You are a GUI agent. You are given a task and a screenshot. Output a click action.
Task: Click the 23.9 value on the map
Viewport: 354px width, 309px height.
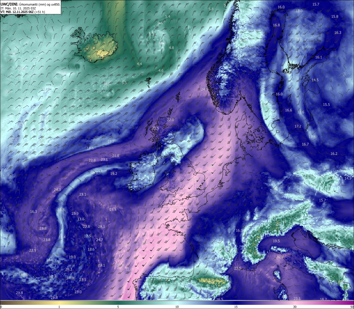point(75,213)
